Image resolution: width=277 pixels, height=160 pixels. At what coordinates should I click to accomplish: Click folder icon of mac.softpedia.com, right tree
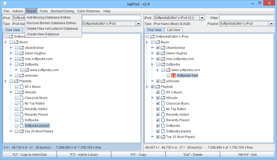[x=163, y=59]
